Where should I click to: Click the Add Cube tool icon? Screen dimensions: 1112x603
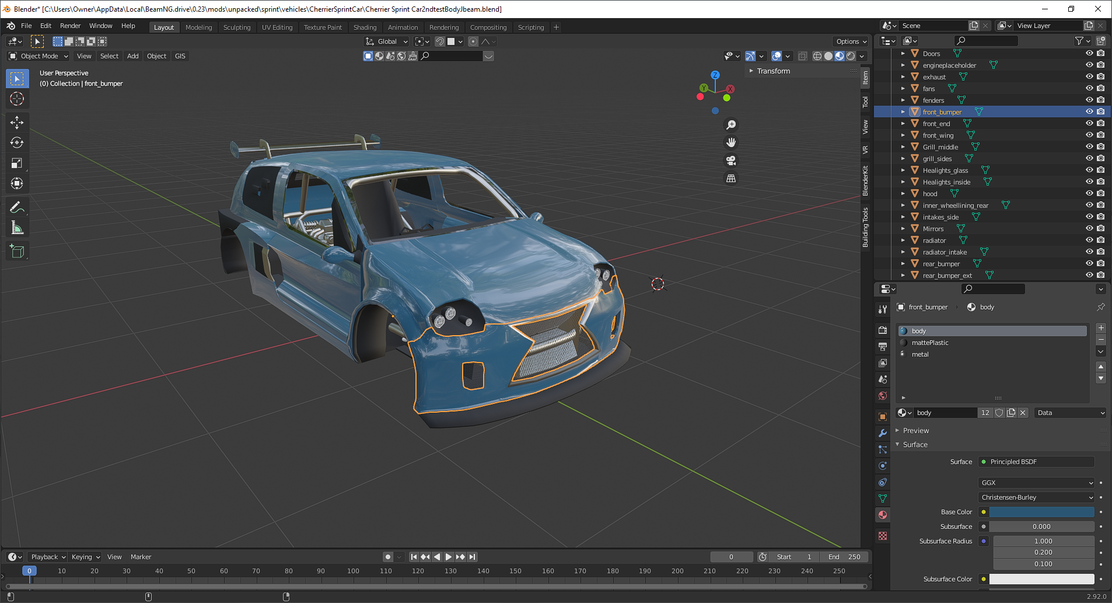pyautogui.click(x=17, y=252)
